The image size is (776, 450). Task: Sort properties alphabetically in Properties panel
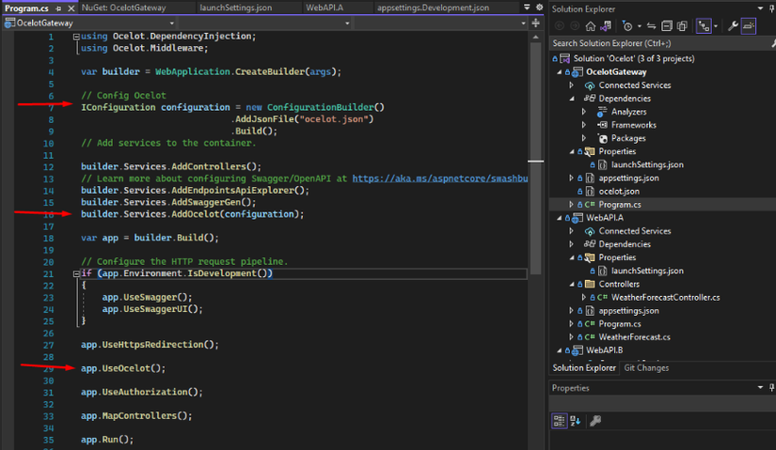click(x=575, y=421)
